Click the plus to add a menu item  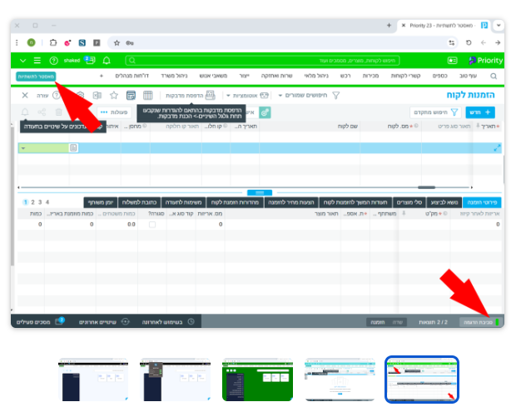pyautogui.click(x=102, y=76)
